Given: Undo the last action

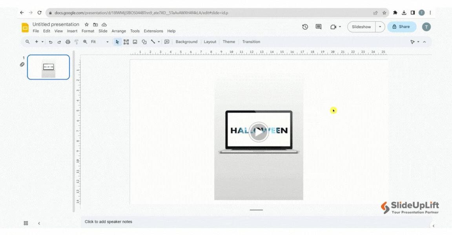Looking at the screenshot, I should click(x=51, y=42).
